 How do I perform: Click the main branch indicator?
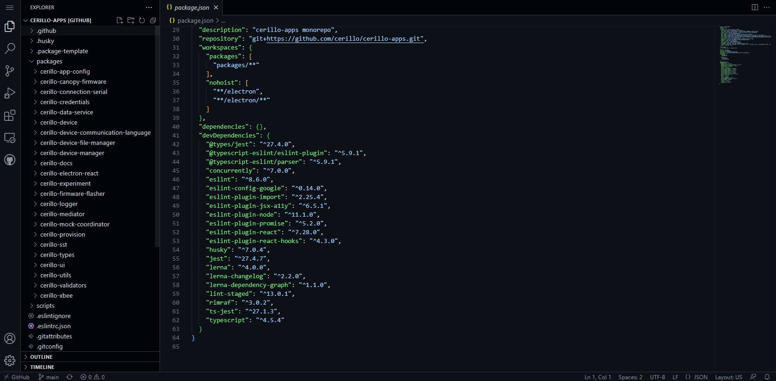click(x=49, y=377)
